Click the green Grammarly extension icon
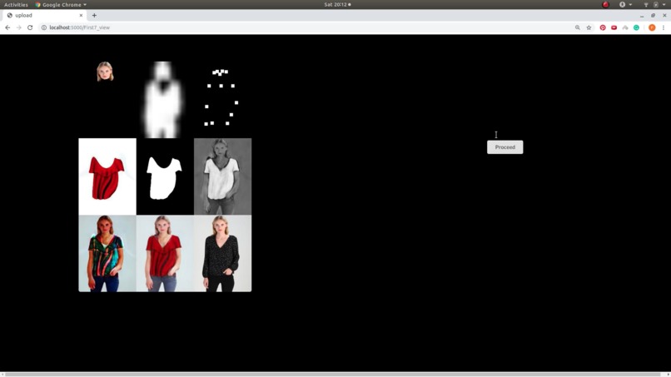The height and width of the screenshot is (377, 671). coord(636,27)
